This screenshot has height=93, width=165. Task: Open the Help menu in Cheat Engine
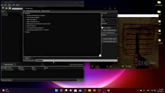(x=18, y=5)
